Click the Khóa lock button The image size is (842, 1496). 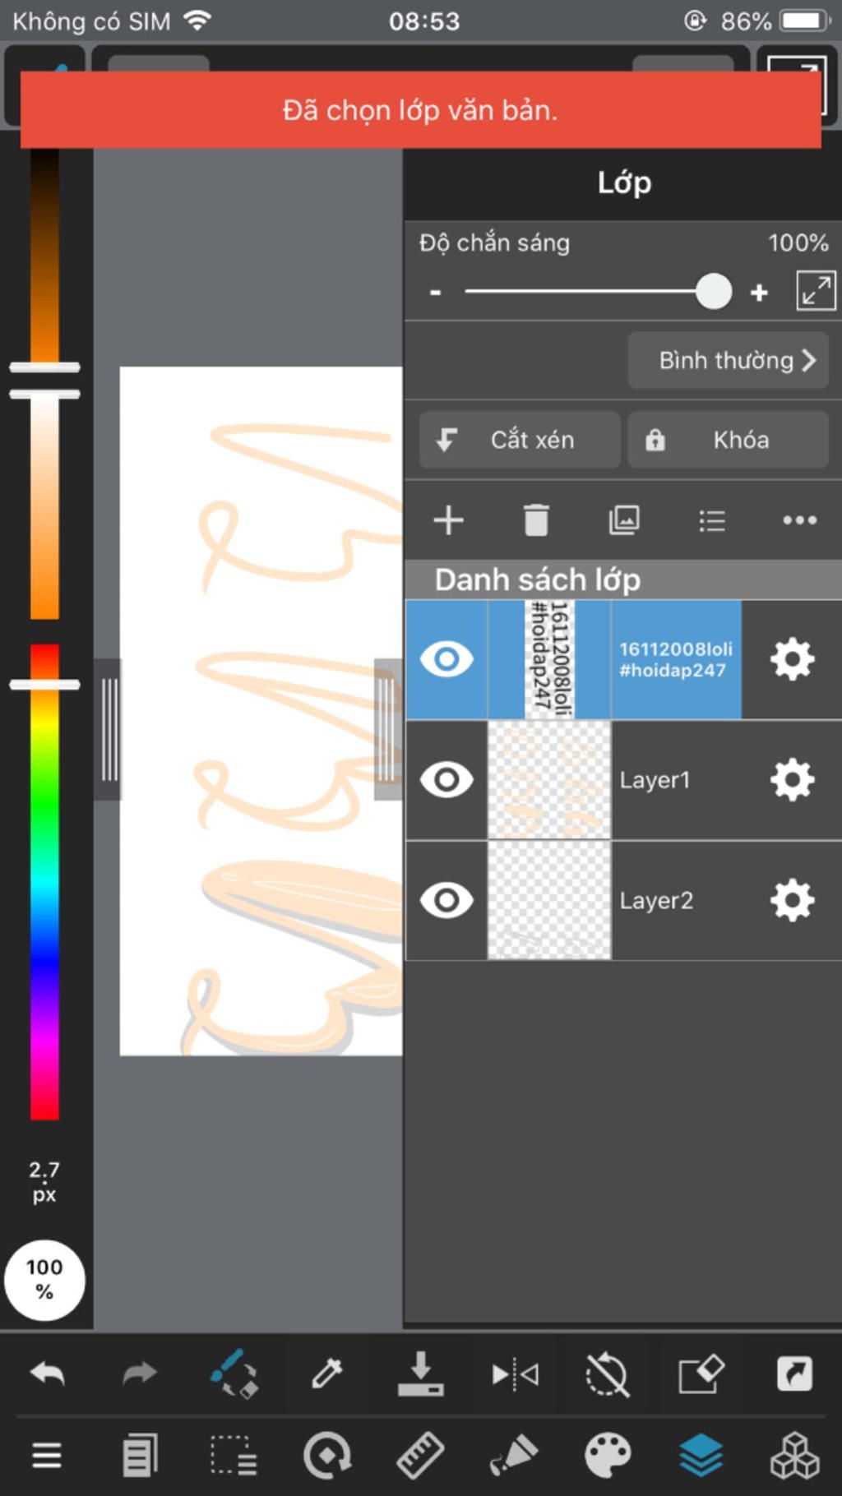[728, 440]
